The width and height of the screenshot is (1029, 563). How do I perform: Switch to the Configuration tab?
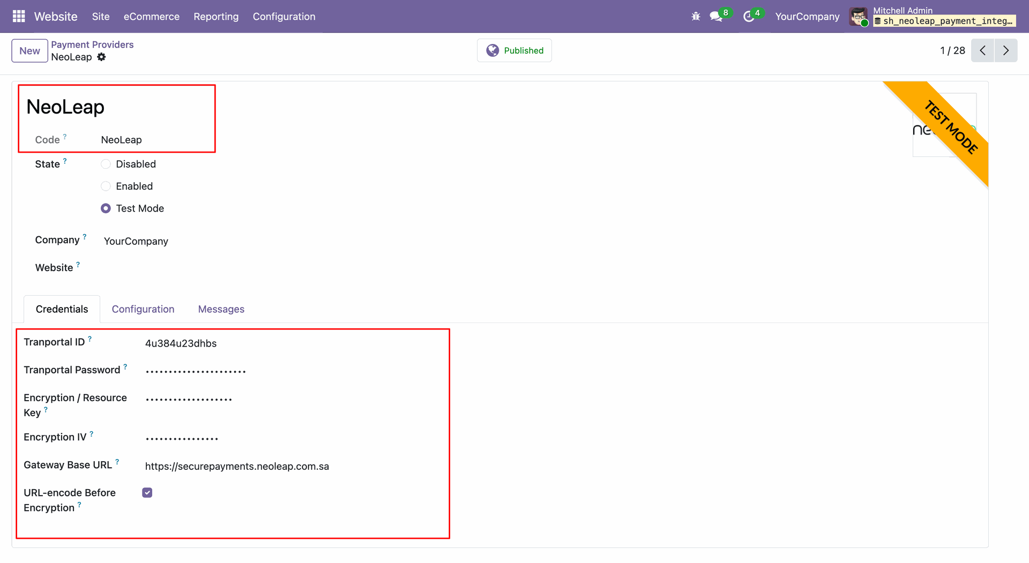tap(143, 309)
